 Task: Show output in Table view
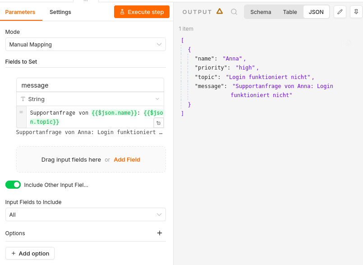[290, 12]
